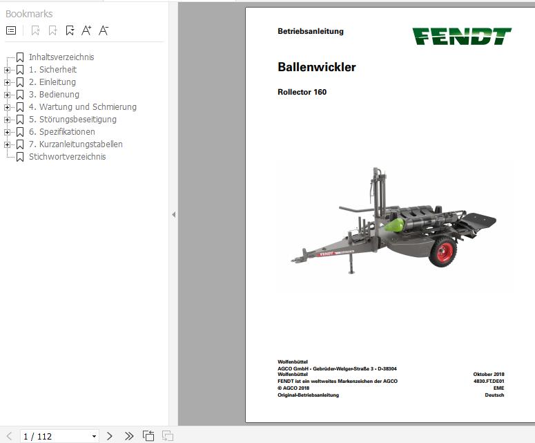Image resolution: width=535 pixels, height=443 pixels.
Task: Open the page number dropdown
Action: (94, 436)
